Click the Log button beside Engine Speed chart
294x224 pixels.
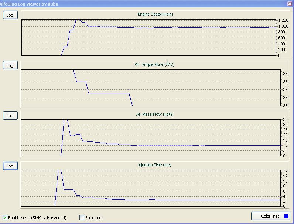(x=10, y=15)
